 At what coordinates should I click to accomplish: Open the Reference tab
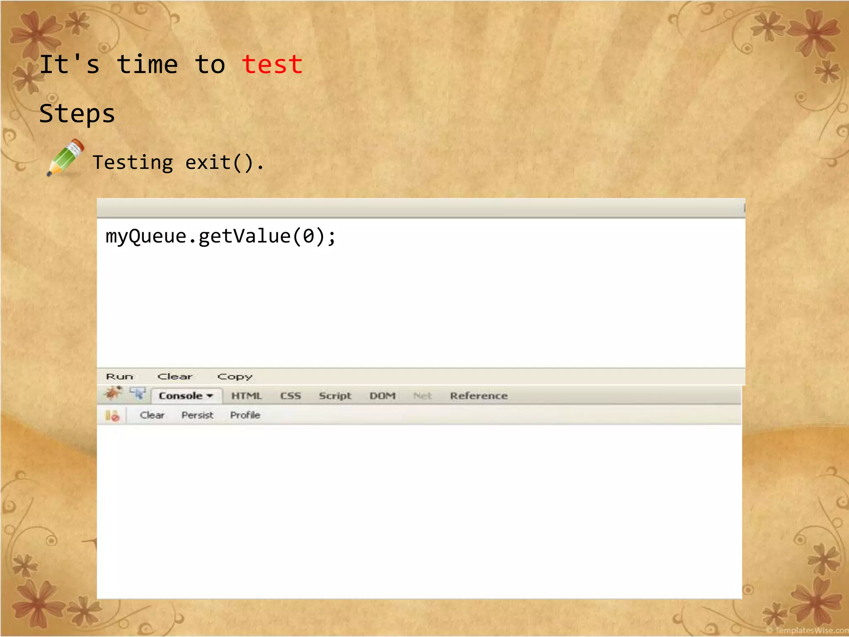tap(479, 396)
